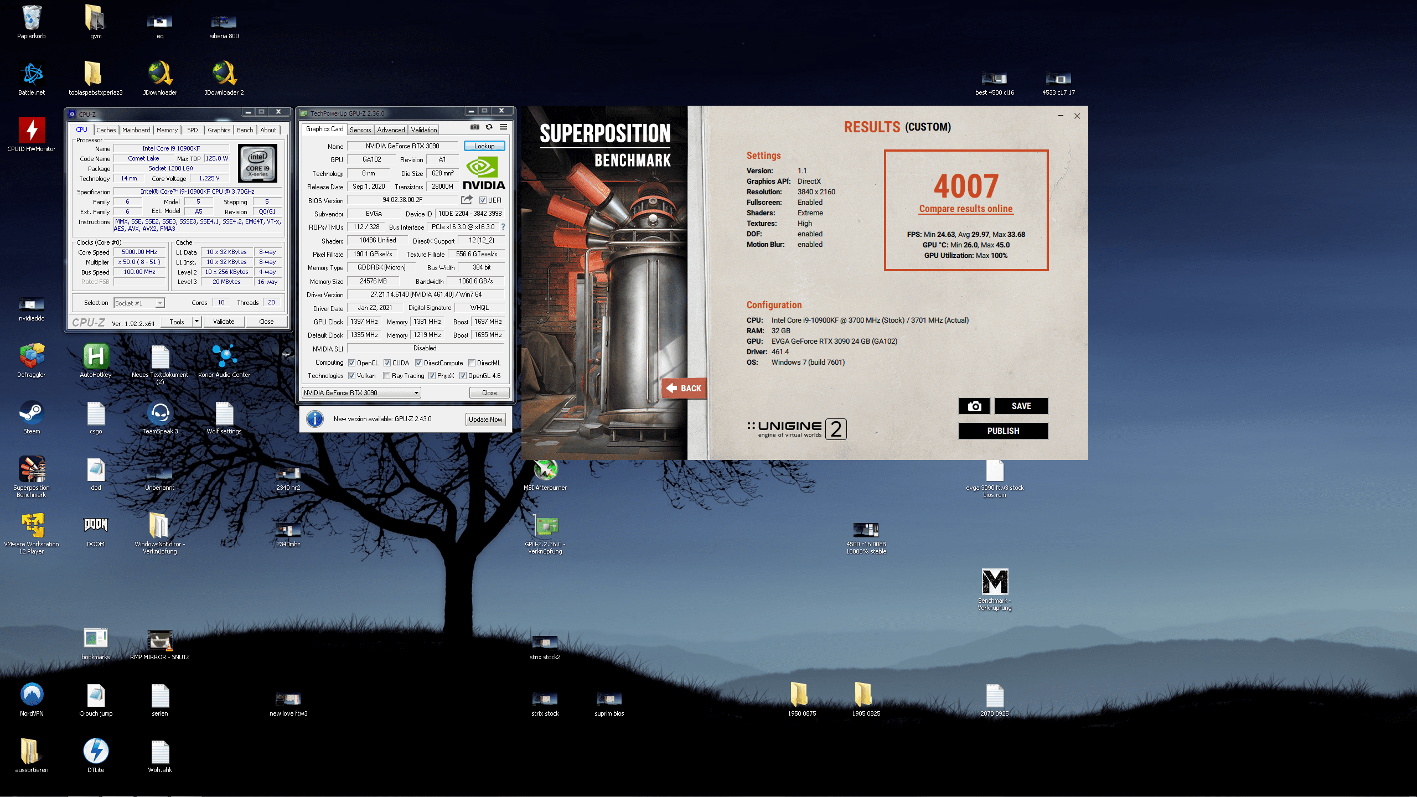Open CPU-Z Socket #1 selection dropdown

pyautogui.click(x=159, y=303)
